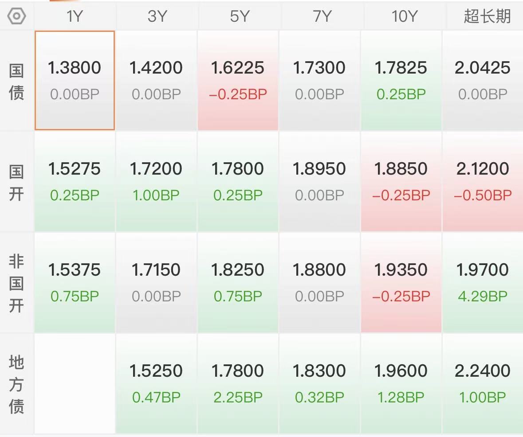Open the highlighted 国债 1Y cell 1.3800
The width and height of the screenshot is (523, 437).
click(75, 80)
